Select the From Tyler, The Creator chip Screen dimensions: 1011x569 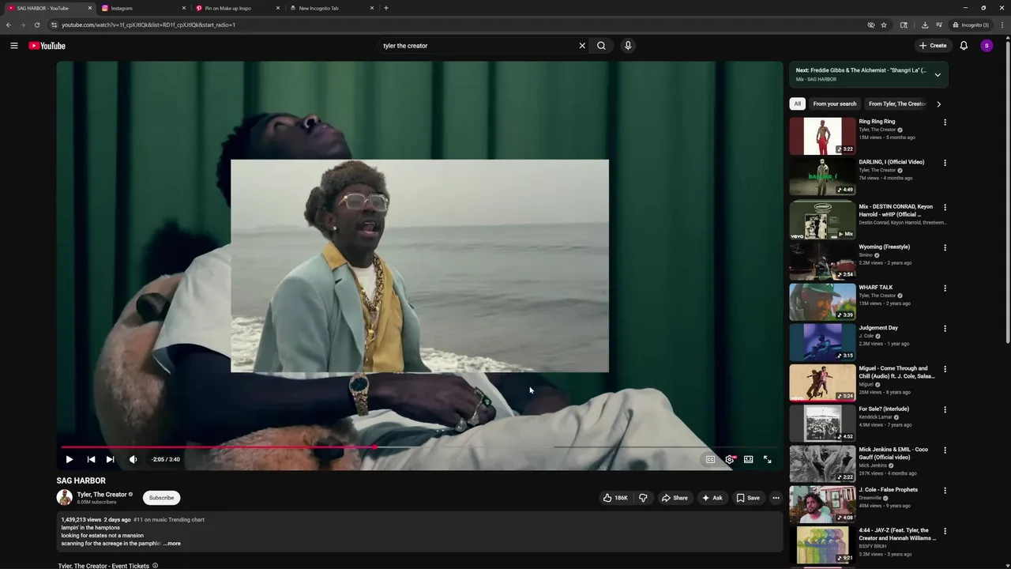[x=896, y=104]
